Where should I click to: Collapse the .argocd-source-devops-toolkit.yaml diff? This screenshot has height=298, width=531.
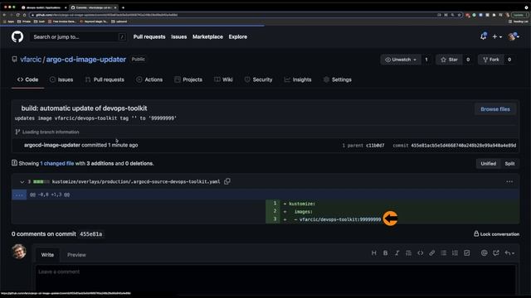(x=22, y=182)
